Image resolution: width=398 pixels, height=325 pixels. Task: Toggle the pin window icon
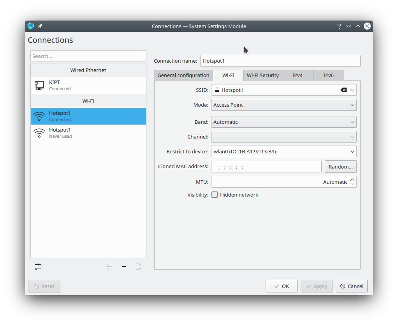tap(40, 26)
